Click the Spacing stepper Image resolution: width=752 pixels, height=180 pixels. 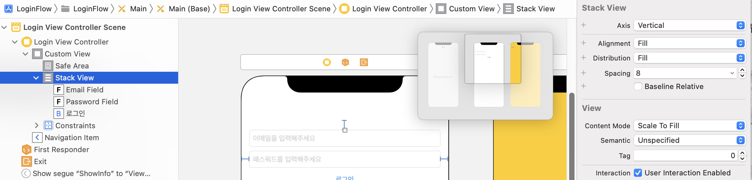click(x=742, y=73)
